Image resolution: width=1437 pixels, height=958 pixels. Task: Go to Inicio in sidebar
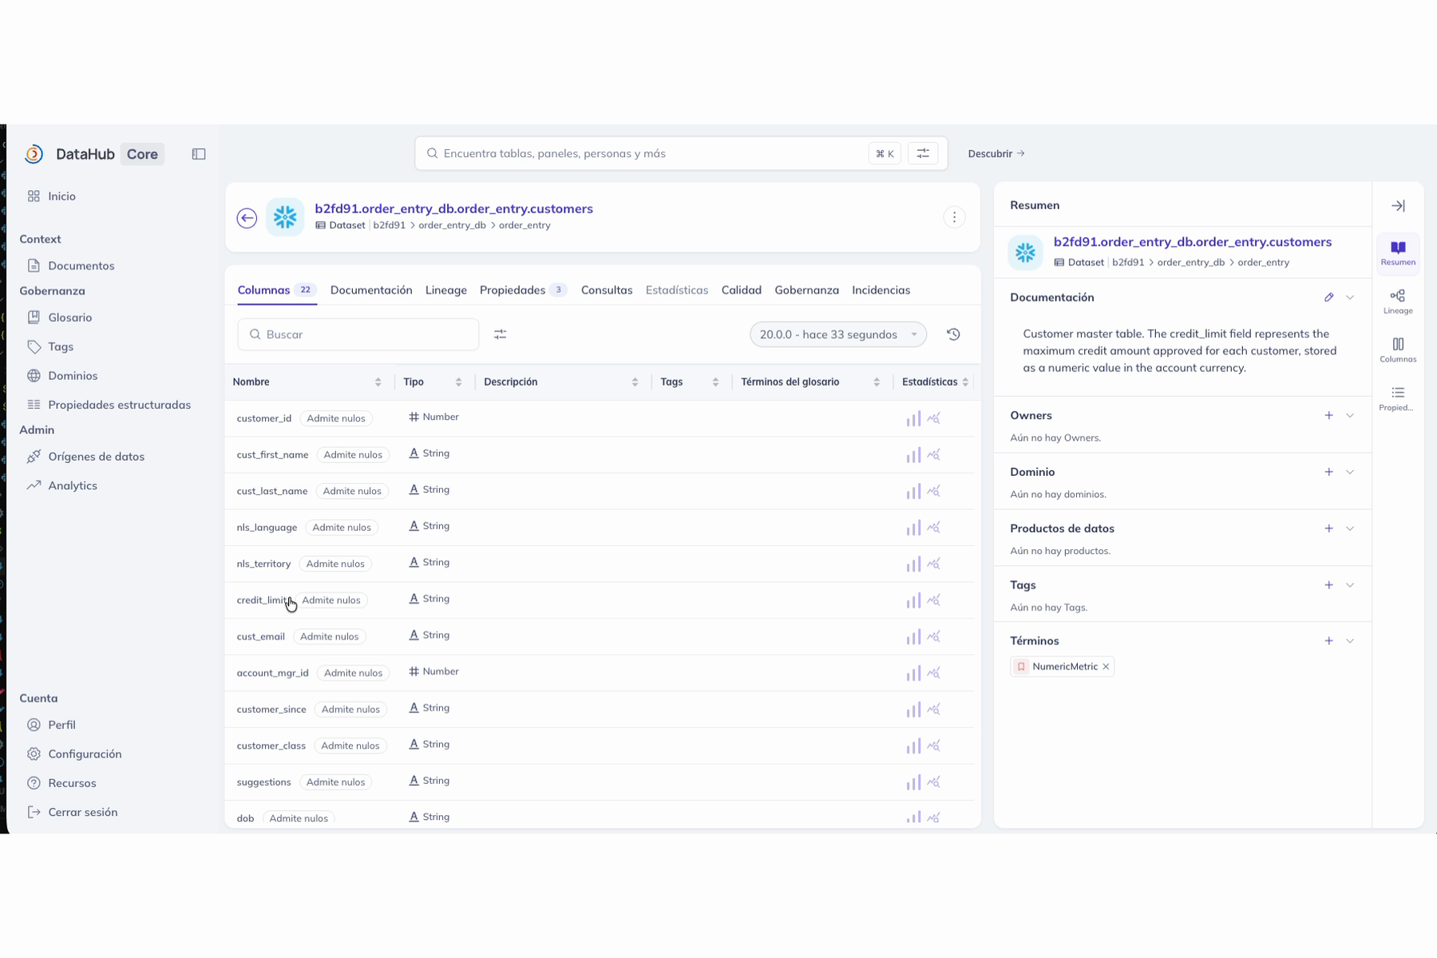pyautogui.click(x=61, y=196)
